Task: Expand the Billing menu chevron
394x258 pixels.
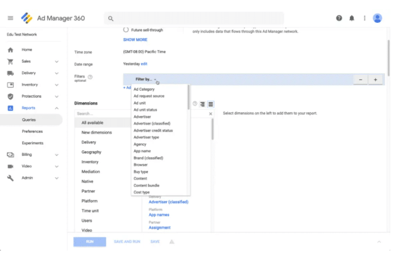Action: pyautogui.click(x=57, y=155)
